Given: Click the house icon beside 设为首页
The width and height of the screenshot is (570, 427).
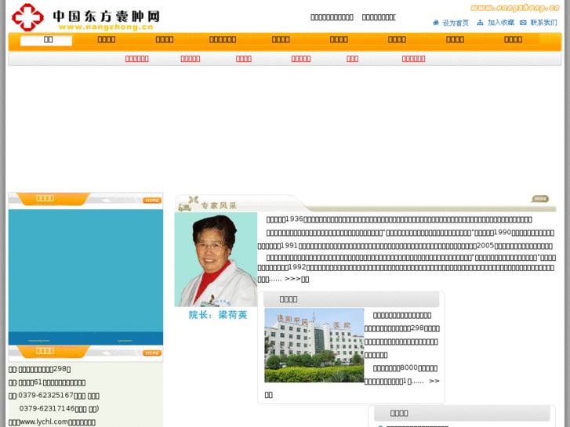Looking at the screenshot, I should pyautogui.click(x=436, y=23).
